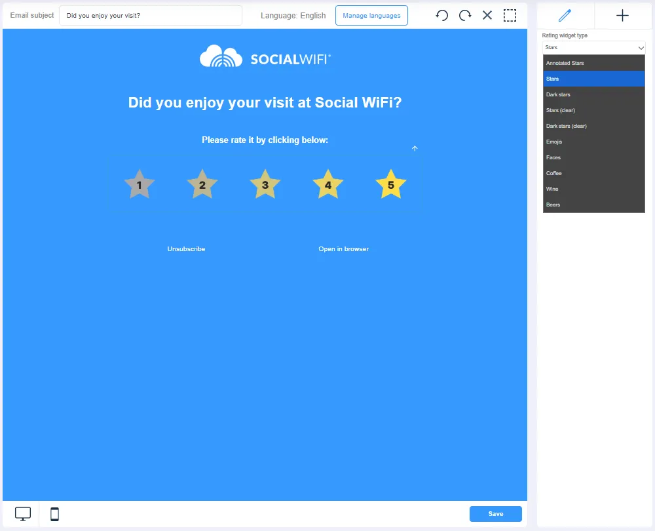
Task: Click 'Please rate it by clicking below:' text
Action: (265, 140)
